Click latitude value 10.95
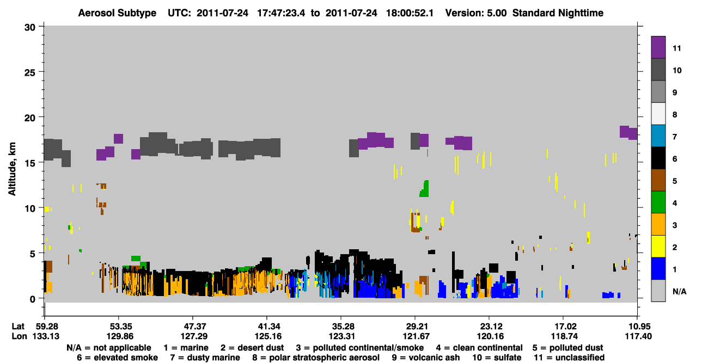Image resolution: width=708 pixels, height=363 pixels. (637, 327)
